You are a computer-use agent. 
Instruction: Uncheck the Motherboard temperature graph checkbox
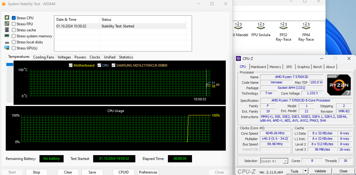click(x=71, y=65)
